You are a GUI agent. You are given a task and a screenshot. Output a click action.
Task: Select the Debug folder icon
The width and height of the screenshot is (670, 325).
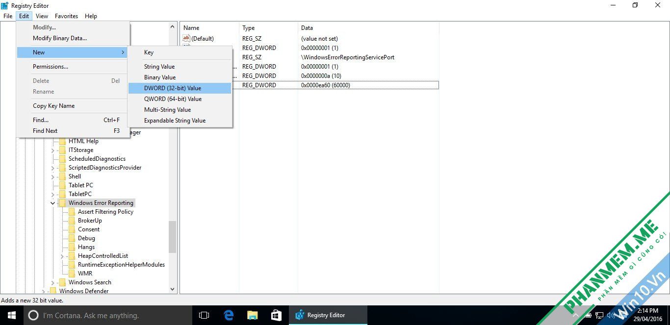click(72, 238)
